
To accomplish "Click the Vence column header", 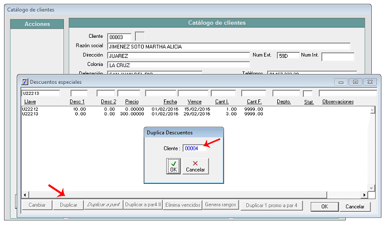I will coord(194,102).
